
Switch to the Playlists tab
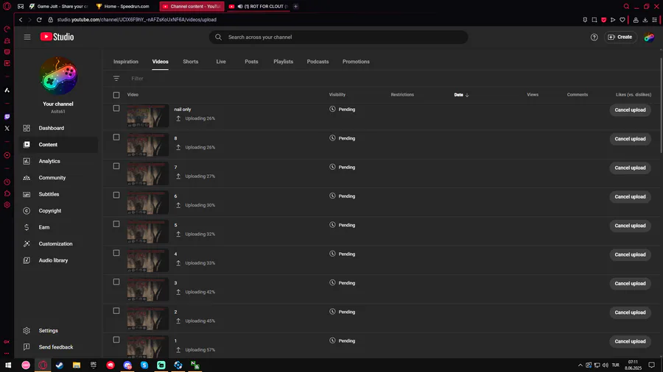coord(284,62)
